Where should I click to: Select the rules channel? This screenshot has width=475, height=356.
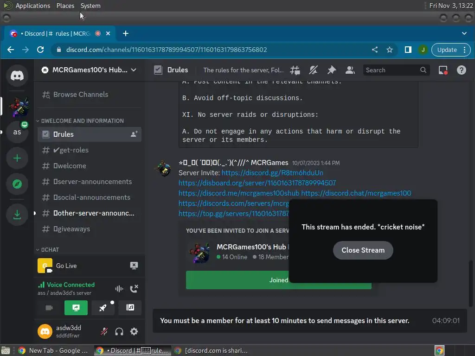(90, 134)
